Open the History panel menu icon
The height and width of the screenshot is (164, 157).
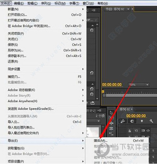pos(99,111)
